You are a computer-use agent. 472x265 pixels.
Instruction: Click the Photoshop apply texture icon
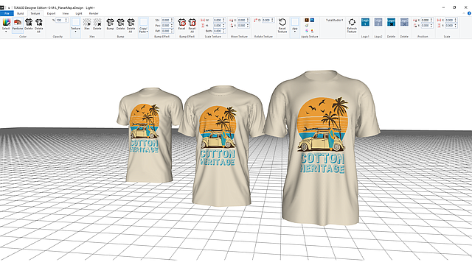312,20
